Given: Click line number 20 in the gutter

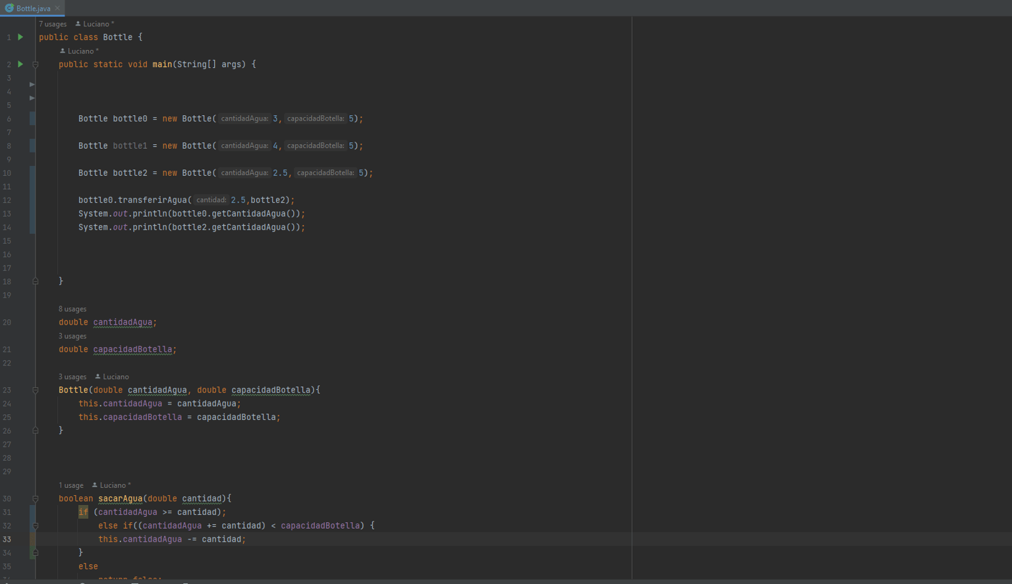Looking at the screenshot, I should [x=7, y=323].
